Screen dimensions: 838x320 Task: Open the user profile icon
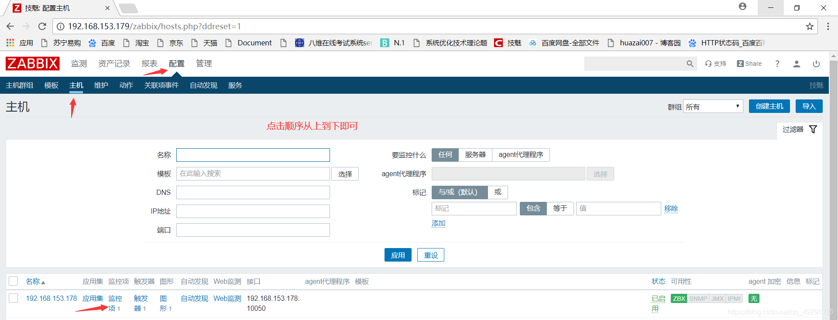click(797, 64)
